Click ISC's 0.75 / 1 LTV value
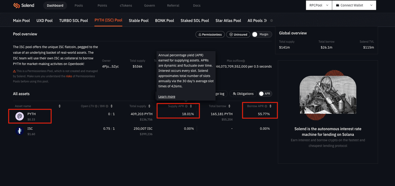This screenshot has width=395, height=186. tap(109, 129)
